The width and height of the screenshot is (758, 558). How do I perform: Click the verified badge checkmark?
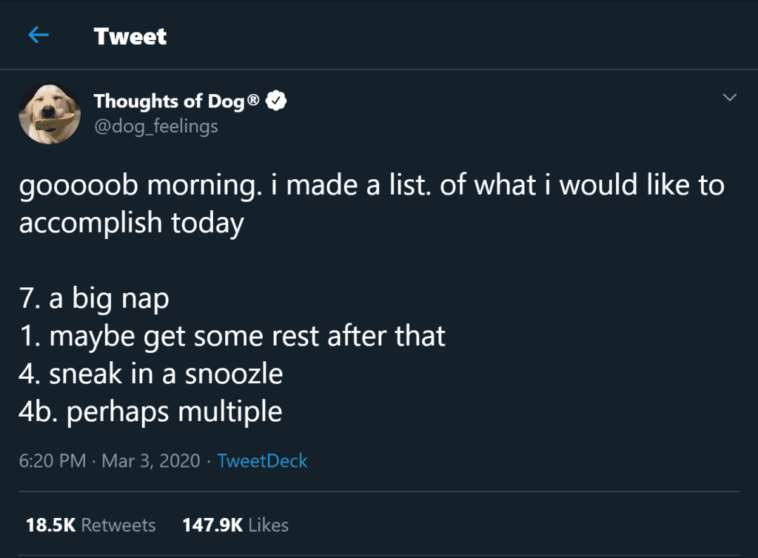click(277, 101)
